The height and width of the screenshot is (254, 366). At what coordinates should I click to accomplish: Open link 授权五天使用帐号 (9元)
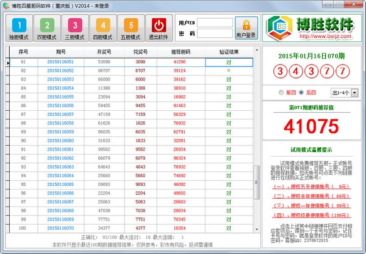311,186
